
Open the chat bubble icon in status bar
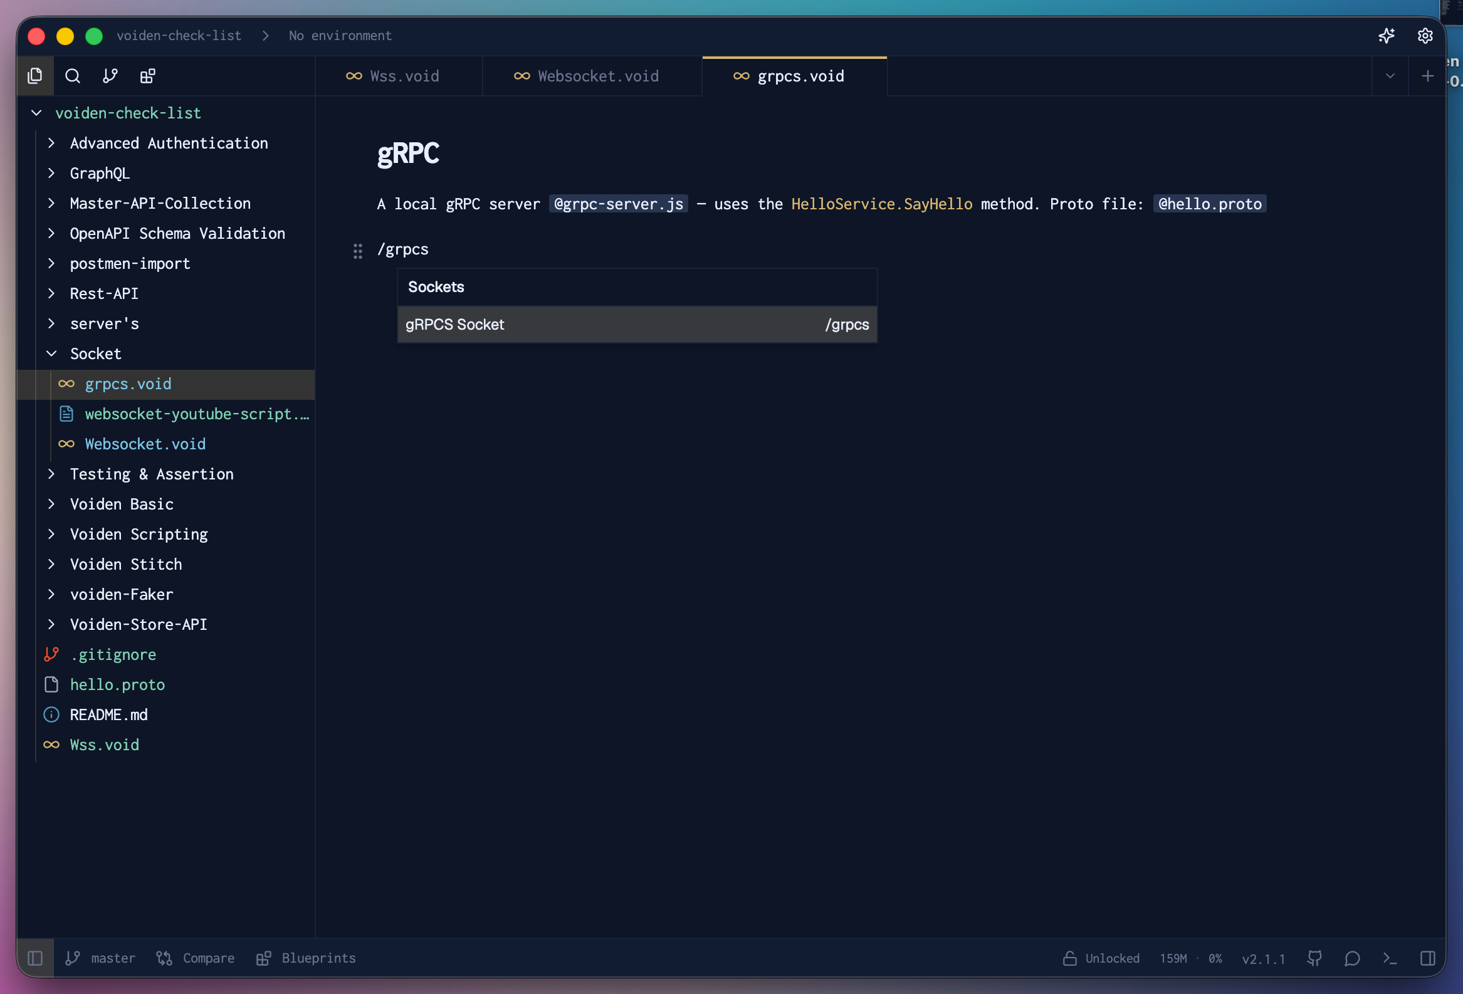tap(1352, 958)
